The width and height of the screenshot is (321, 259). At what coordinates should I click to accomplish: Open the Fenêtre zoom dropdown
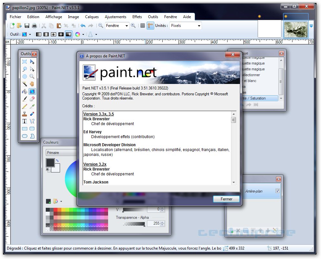point(126,26)
